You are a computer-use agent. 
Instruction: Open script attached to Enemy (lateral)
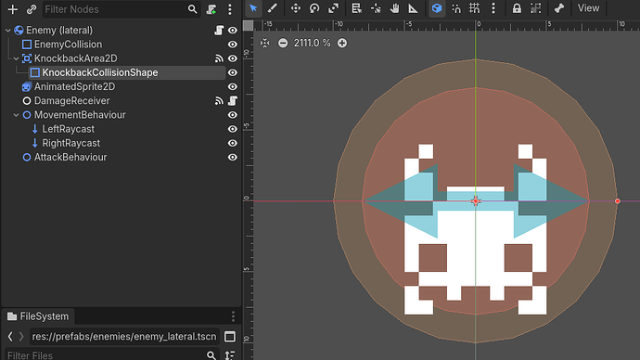click(x=219, y=31)
